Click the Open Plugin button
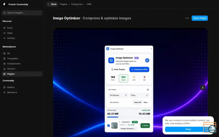The width and height of the screenshot is (219, 137). pyautogui.click(x=200, y=18)
